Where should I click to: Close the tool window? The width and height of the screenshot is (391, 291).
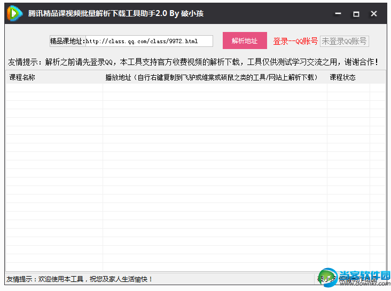(x=373, y=14)
